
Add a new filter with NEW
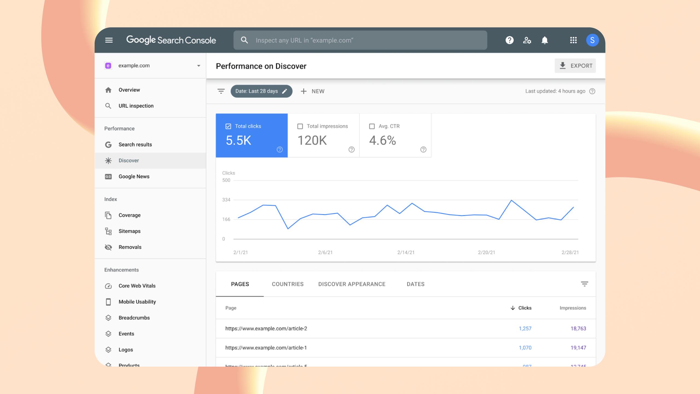312,91
